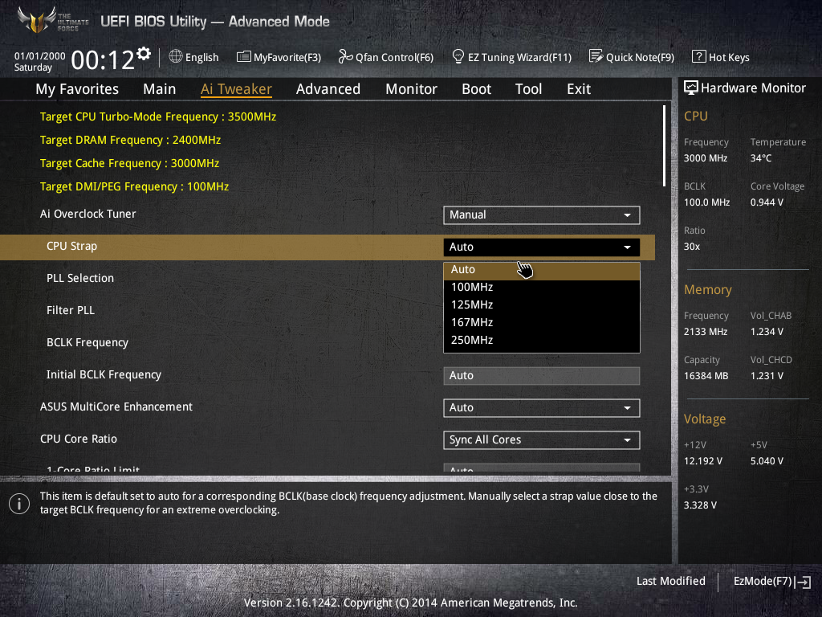The width and height of the screenshot is (822, 617).
Task: Click the CPU Core Ratio label
Action: pos(79,439)
